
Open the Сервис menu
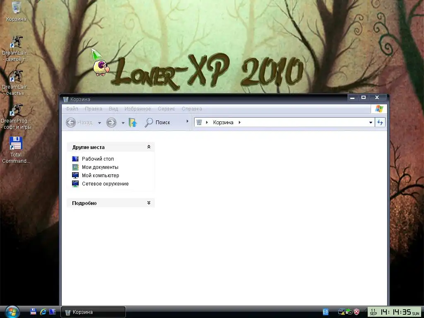tap(166, 109)
